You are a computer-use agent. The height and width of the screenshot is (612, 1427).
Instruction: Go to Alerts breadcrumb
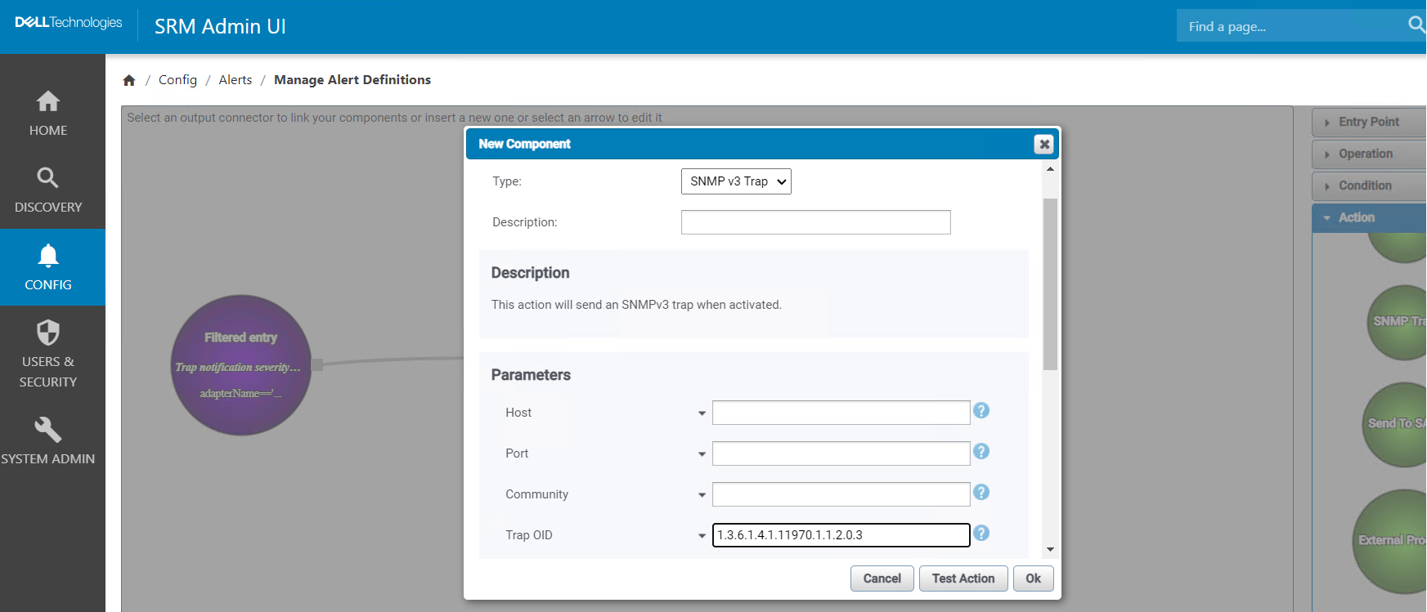pyautogui.click(x=236, y=80)
